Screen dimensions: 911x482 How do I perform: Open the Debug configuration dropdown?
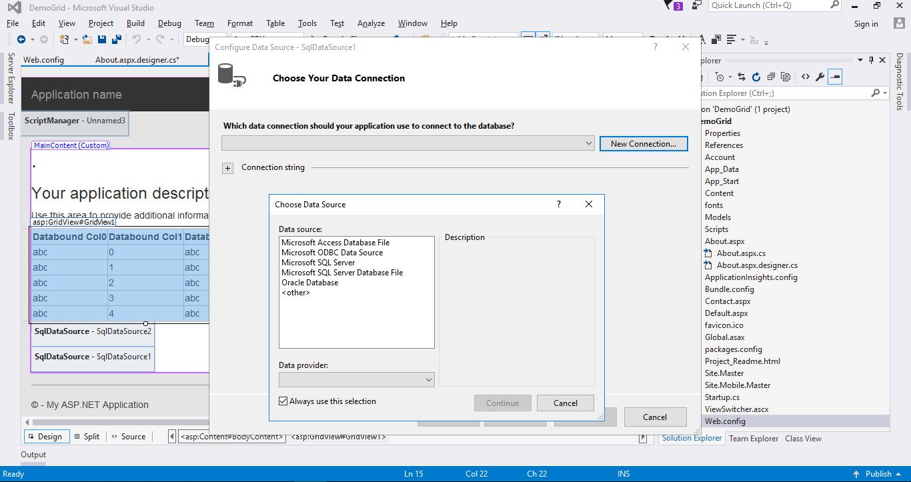(197, 39)
